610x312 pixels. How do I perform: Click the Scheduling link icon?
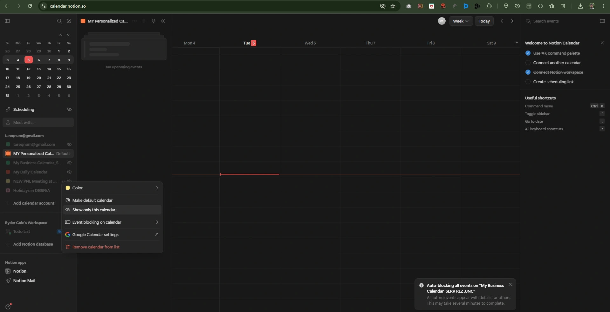pos(8,109)
